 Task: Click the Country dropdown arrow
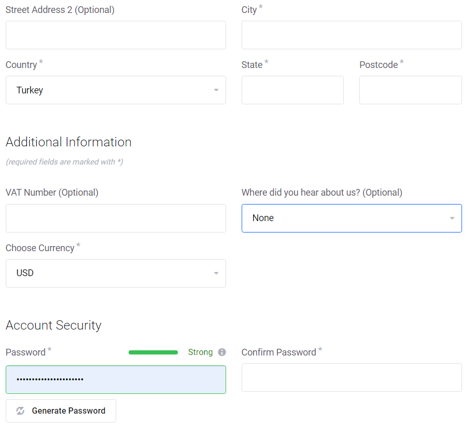point(216,90)
